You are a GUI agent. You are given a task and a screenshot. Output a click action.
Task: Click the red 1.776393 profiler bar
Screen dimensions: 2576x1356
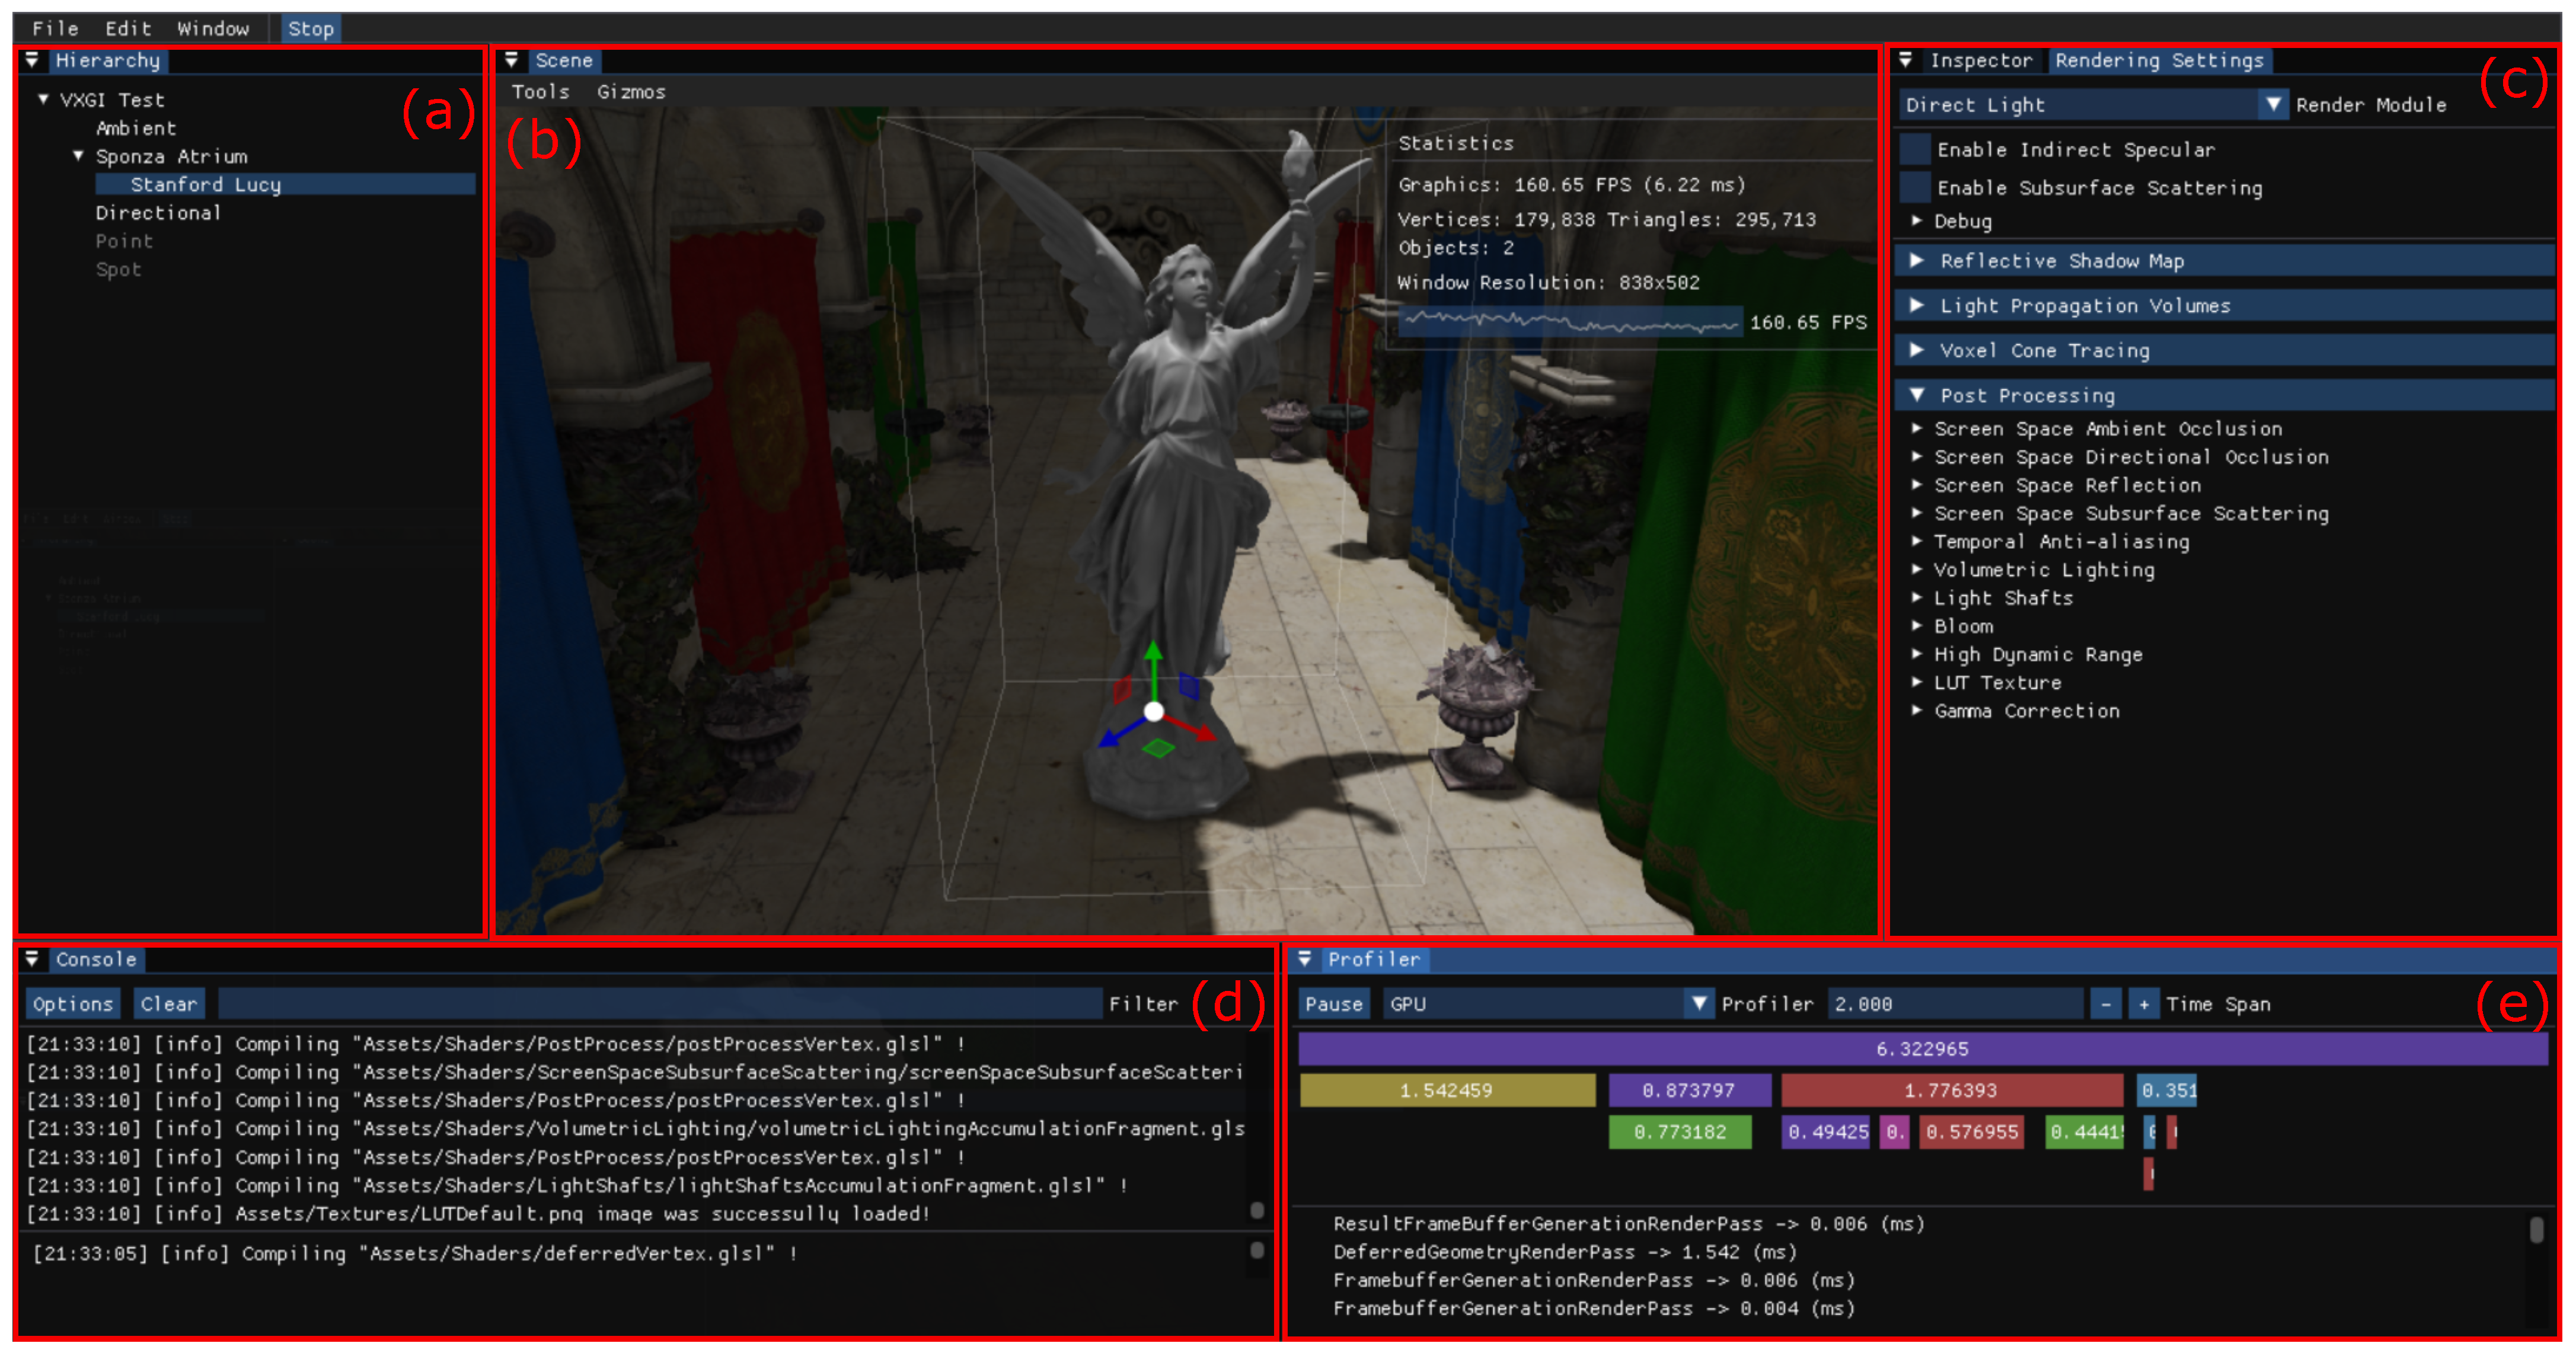point(1951,1090)
